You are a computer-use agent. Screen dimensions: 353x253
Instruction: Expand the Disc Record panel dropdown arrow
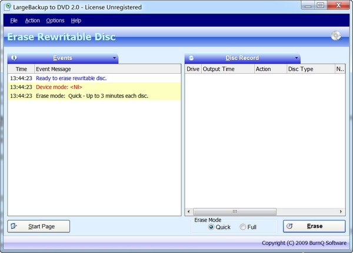point(297,58)
